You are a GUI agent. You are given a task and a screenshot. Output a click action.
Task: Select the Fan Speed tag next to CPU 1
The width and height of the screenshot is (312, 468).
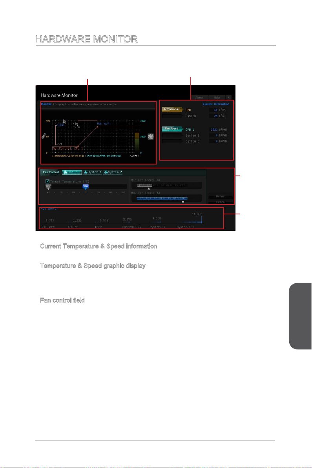click(172, 129)
